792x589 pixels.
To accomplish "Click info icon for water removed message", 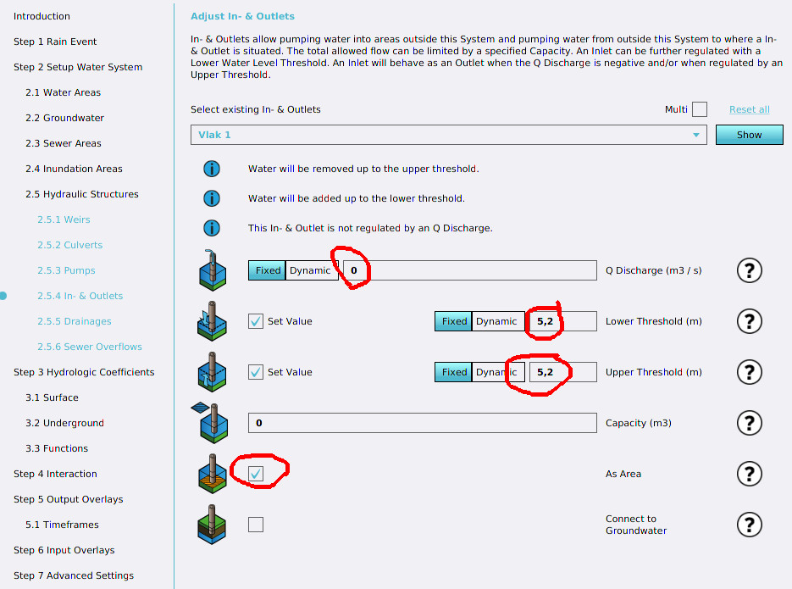I will (x=211, y=169).
